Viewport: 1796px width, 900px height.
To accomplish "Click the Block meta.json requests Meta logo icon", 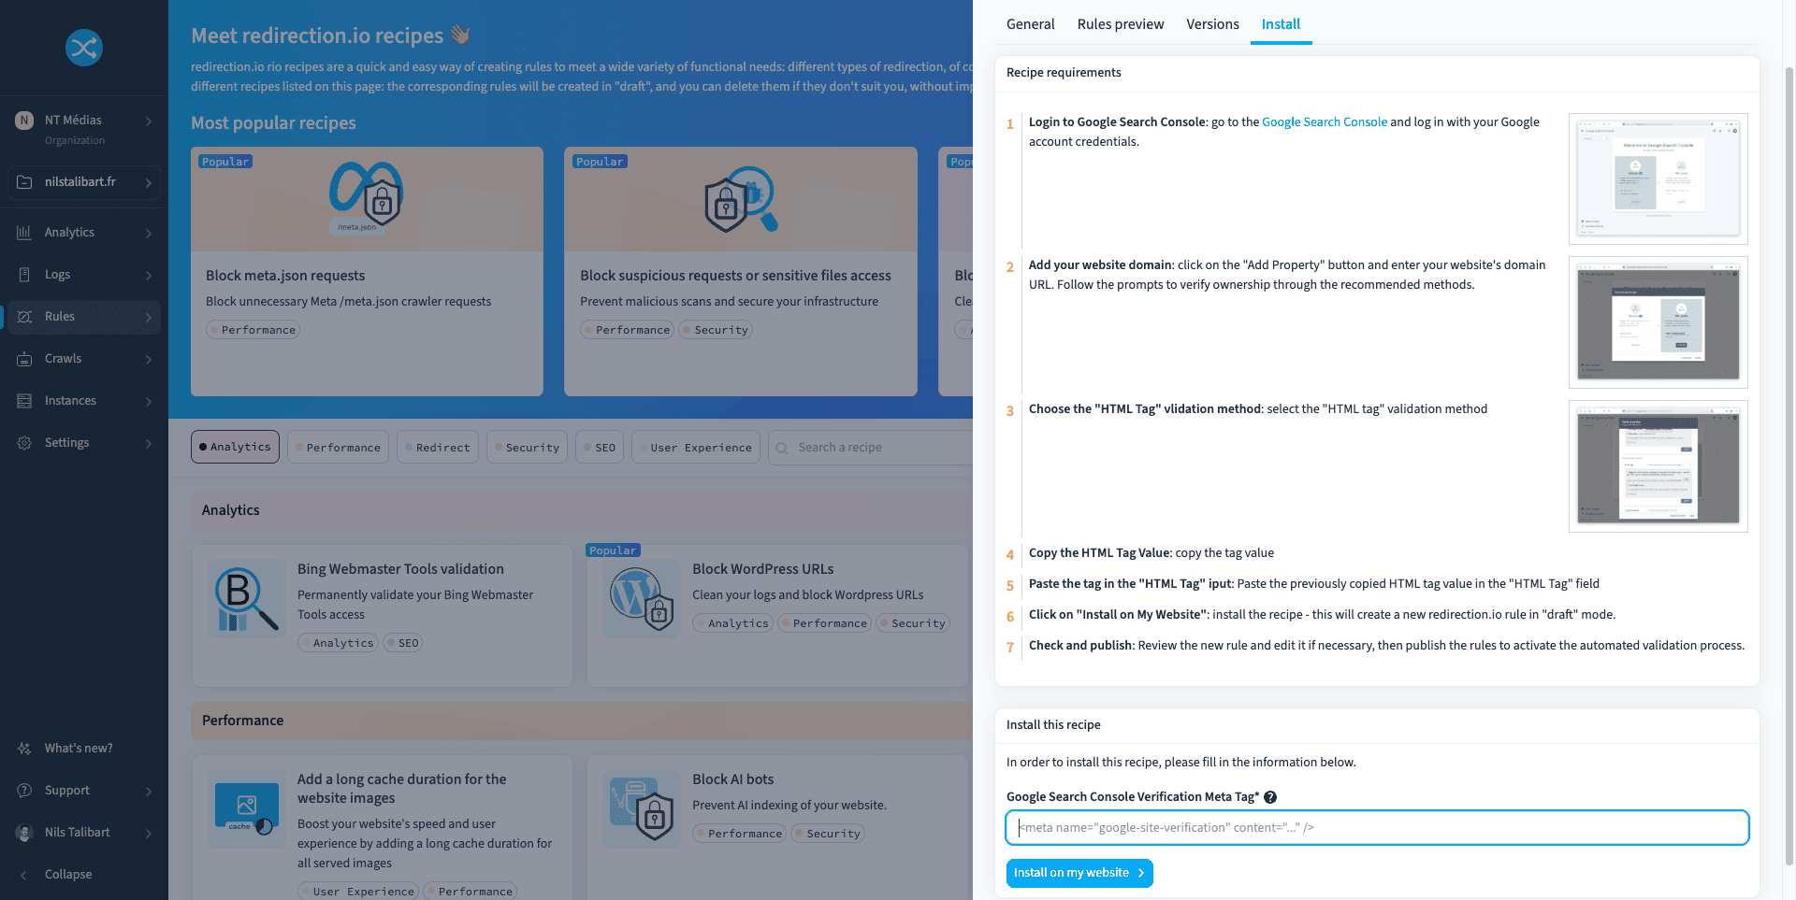I will tap(366, 198).
